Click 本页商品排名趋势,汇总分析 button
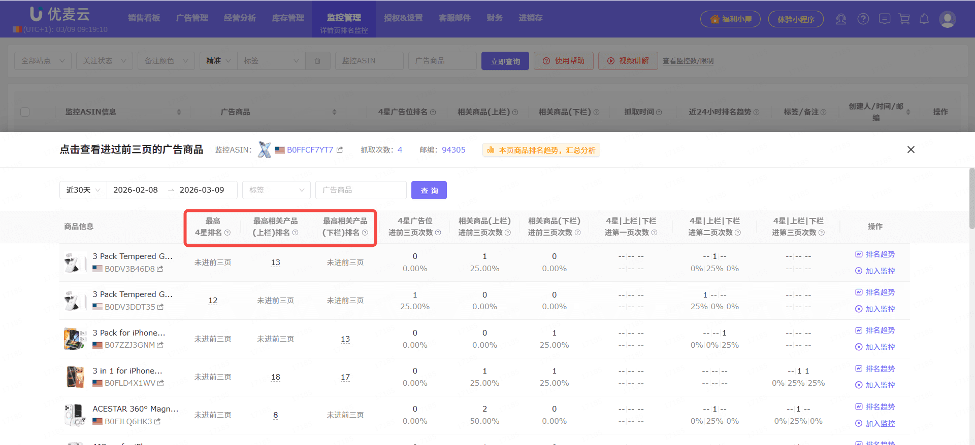This screenshot has height=445, width=975. pyautogui.click(x=541, y=150)
